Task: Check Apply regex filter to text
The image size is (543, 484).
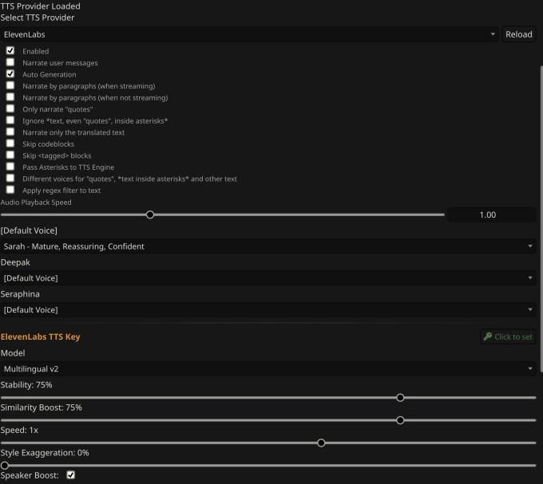Action: pyautogui.click(x=10, y=190)
